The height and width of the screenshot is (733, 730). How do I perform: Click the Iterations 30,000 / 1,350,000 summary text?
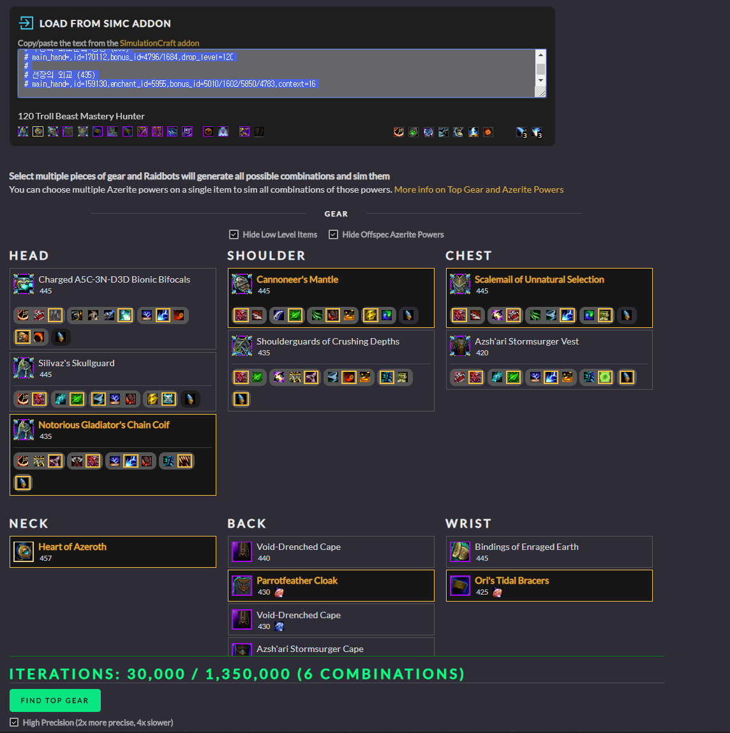point(237,674)
